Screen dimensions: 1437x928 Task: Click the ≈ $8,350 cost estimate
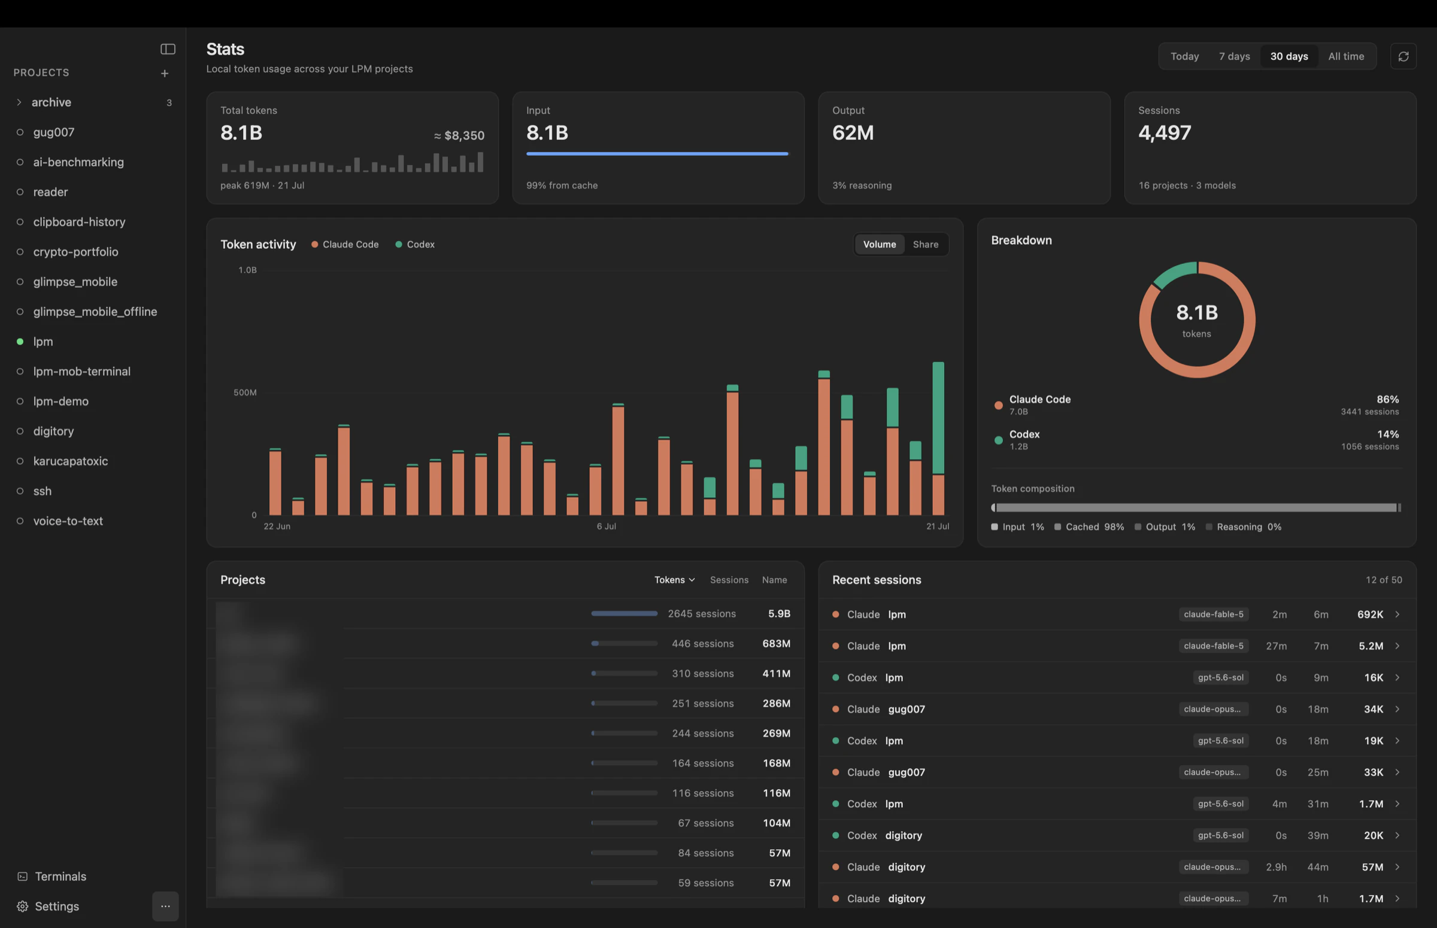(459, 136)
